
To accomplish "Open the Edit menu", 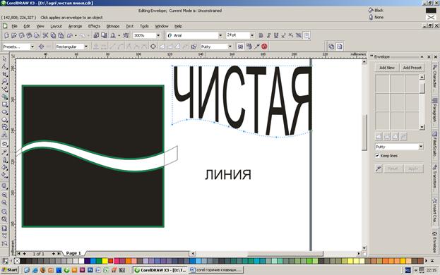I will pyautogui.click(x=27, y=26).
